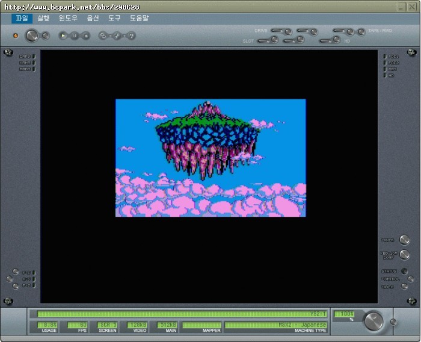Click the CAPS indicator label

tap(25, 57)
